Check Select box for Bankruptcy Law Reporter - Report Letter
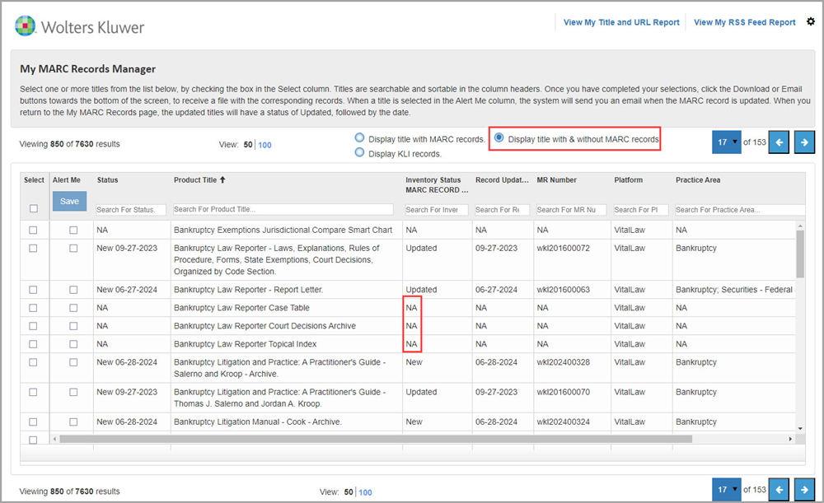 tap(33, 289)
